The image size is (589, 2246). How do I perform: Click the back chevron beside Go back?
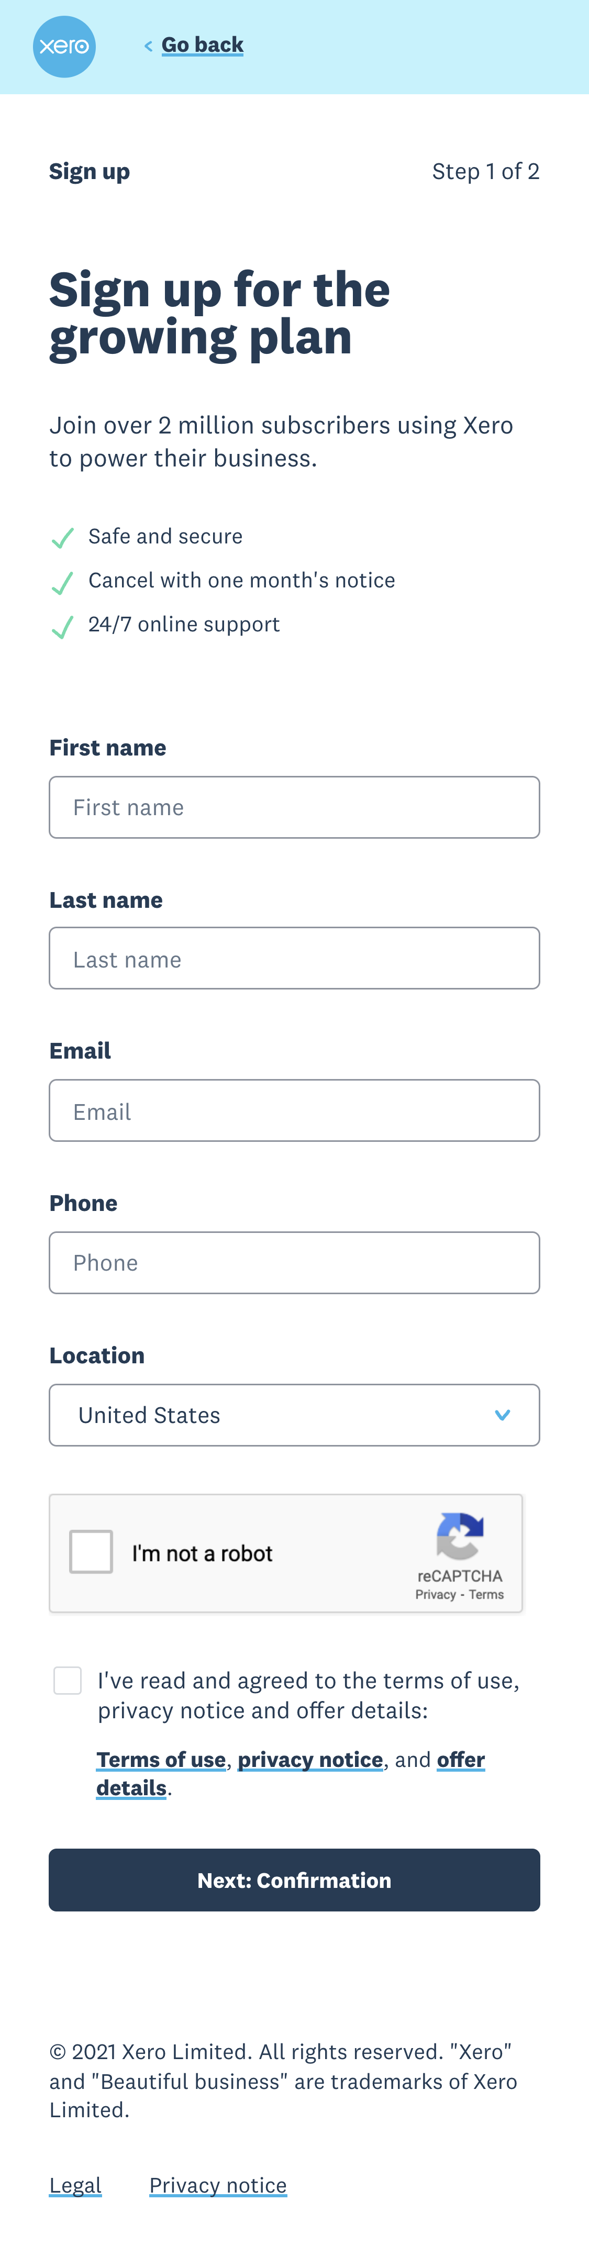coord(148,45)
